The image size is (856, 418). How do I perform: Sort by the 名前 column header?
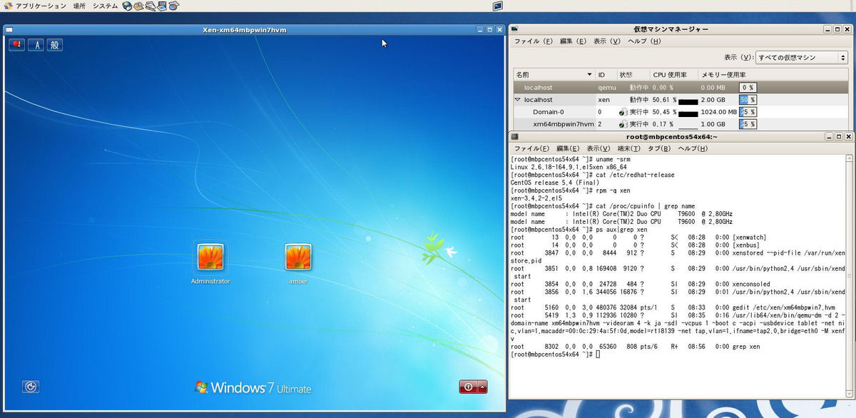[x=554, y=75]
